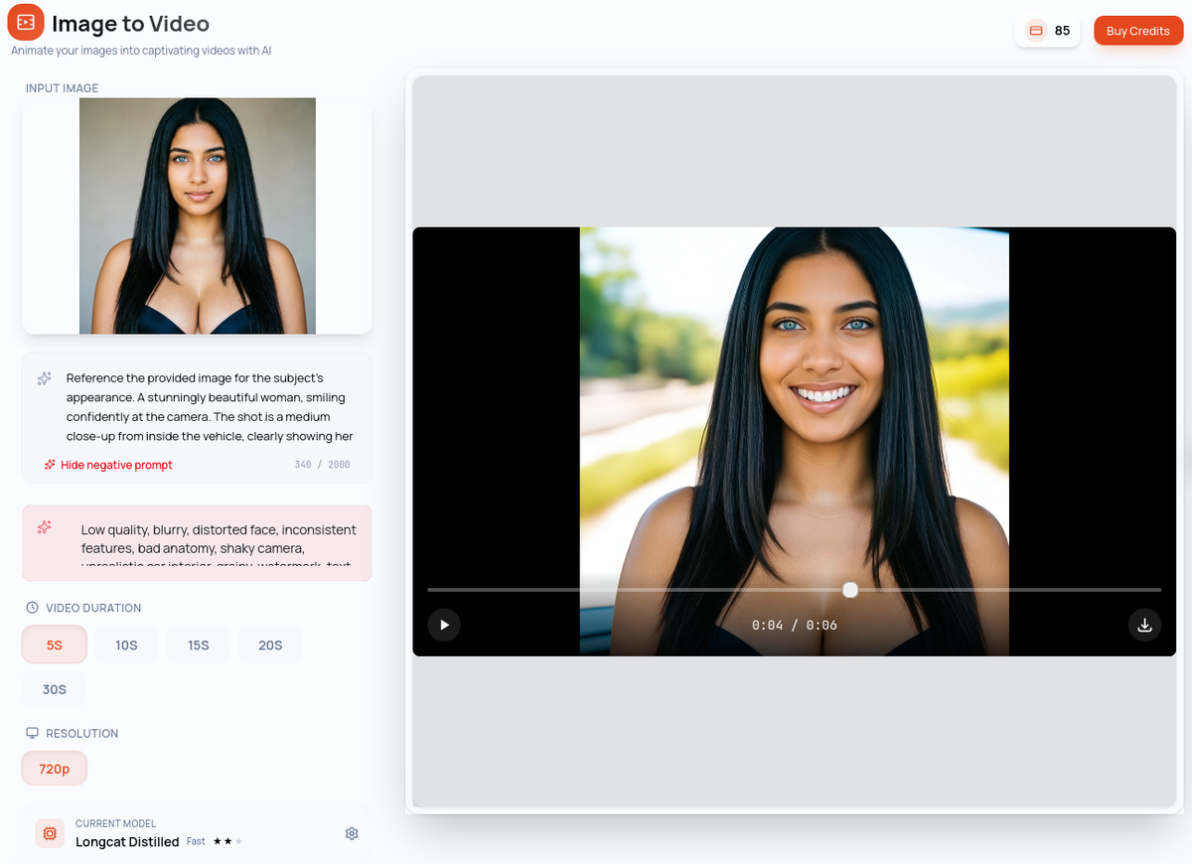Click the input image thumbnail

click(198, 216)
